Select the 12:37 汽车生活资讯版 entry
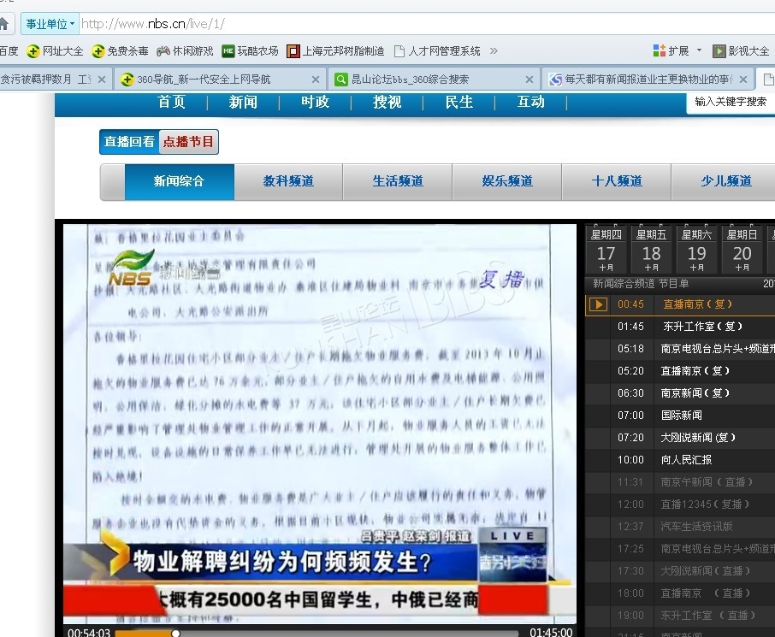This screenshot has height=637, width=775. (680, 527)
